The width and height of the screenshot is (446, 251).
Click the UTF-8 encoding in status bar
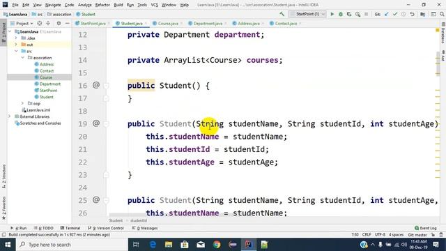coord(380,235)
